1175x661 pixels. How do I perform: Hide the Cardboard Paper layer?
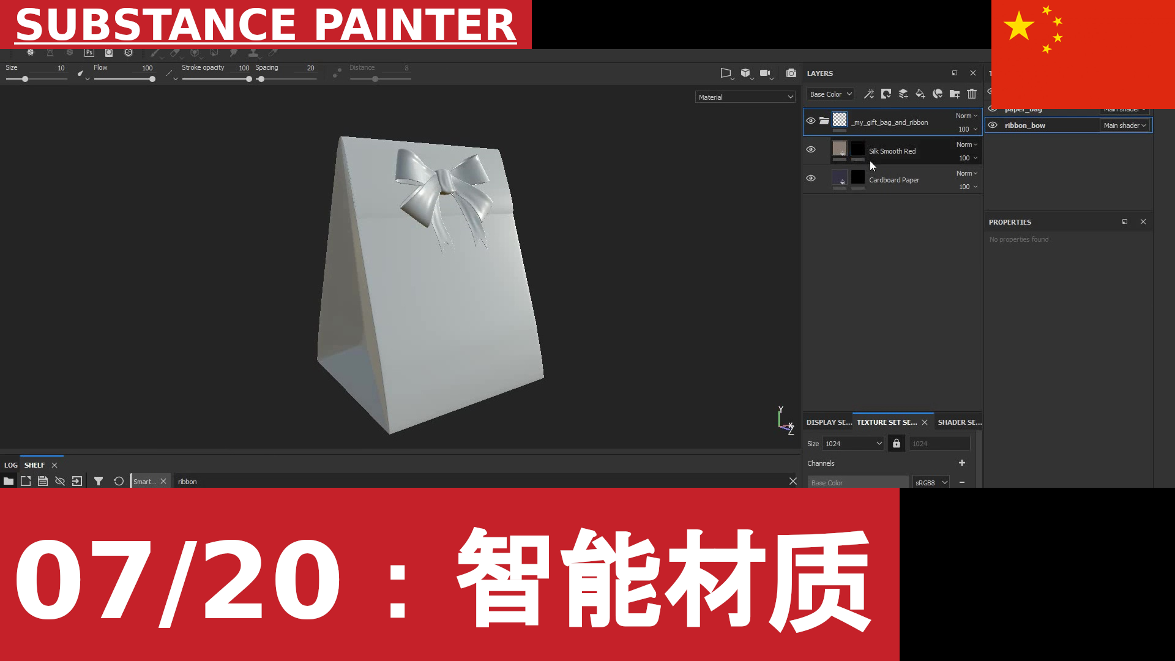(811, 178)
